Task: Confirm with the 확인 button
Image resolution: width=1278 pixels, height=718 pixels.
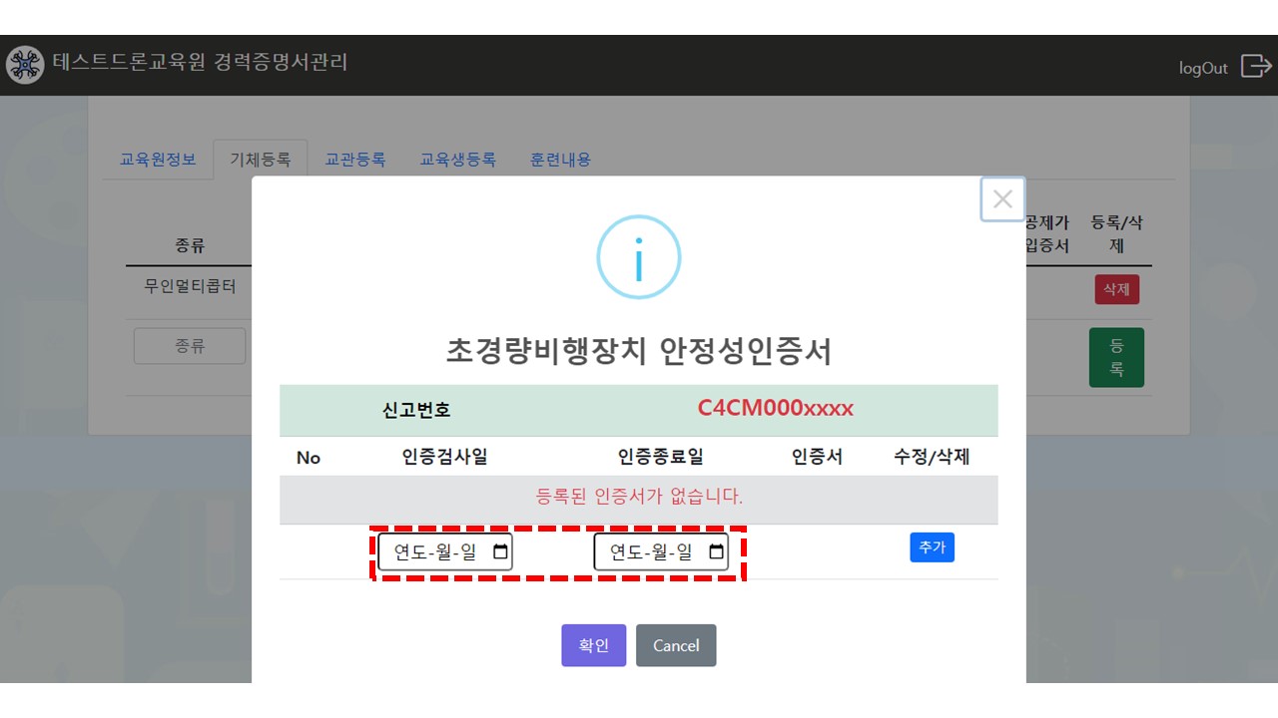Action: tap(593, 645)
